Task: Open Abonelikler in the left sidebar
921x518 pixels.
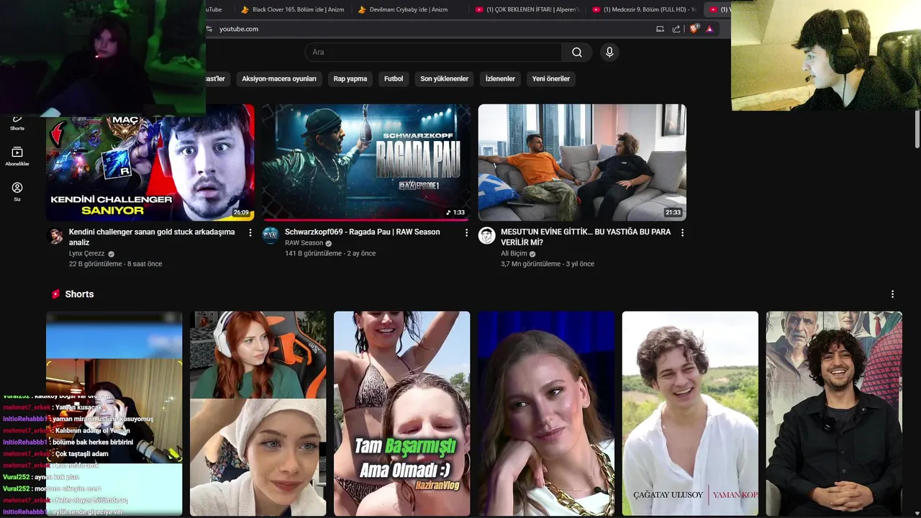Action: tap(17, 156)
